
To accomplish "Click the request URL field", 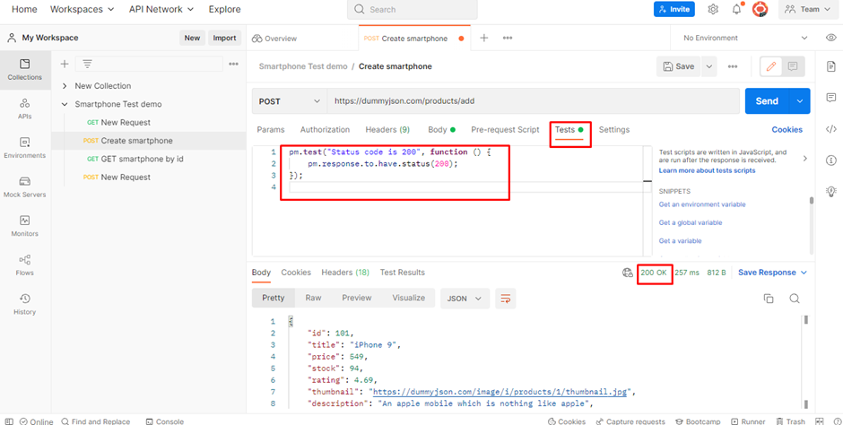I will (534, 101).
